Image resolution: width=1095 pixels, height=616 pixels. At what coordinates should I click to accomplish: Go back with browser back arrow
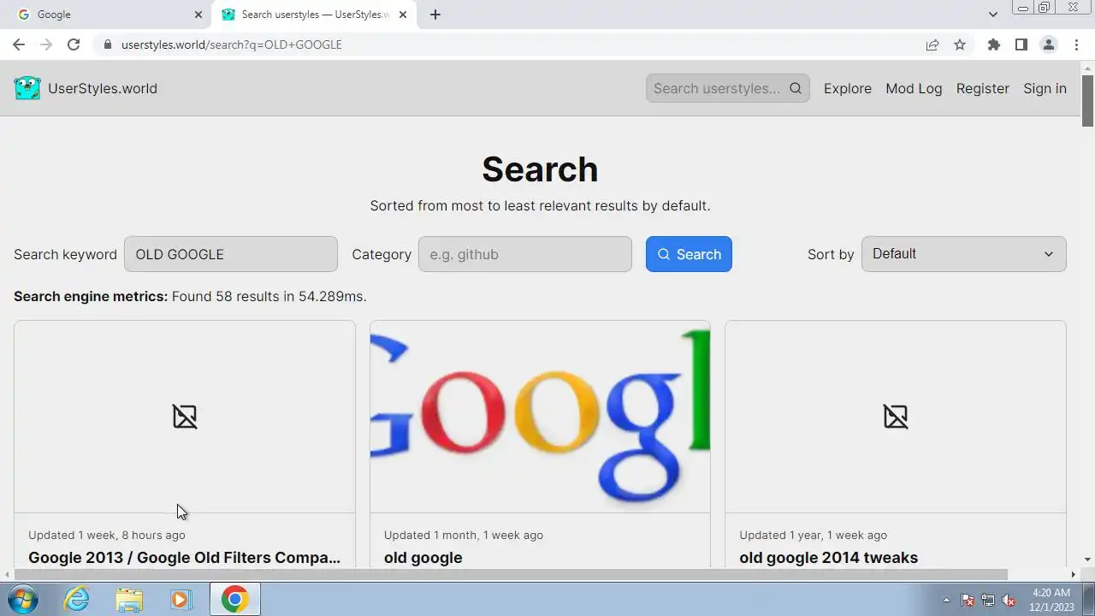coord(19,44)
